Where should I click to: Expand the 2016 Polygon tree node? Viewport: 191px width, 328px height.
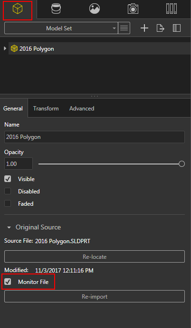[x=5, y=48]
